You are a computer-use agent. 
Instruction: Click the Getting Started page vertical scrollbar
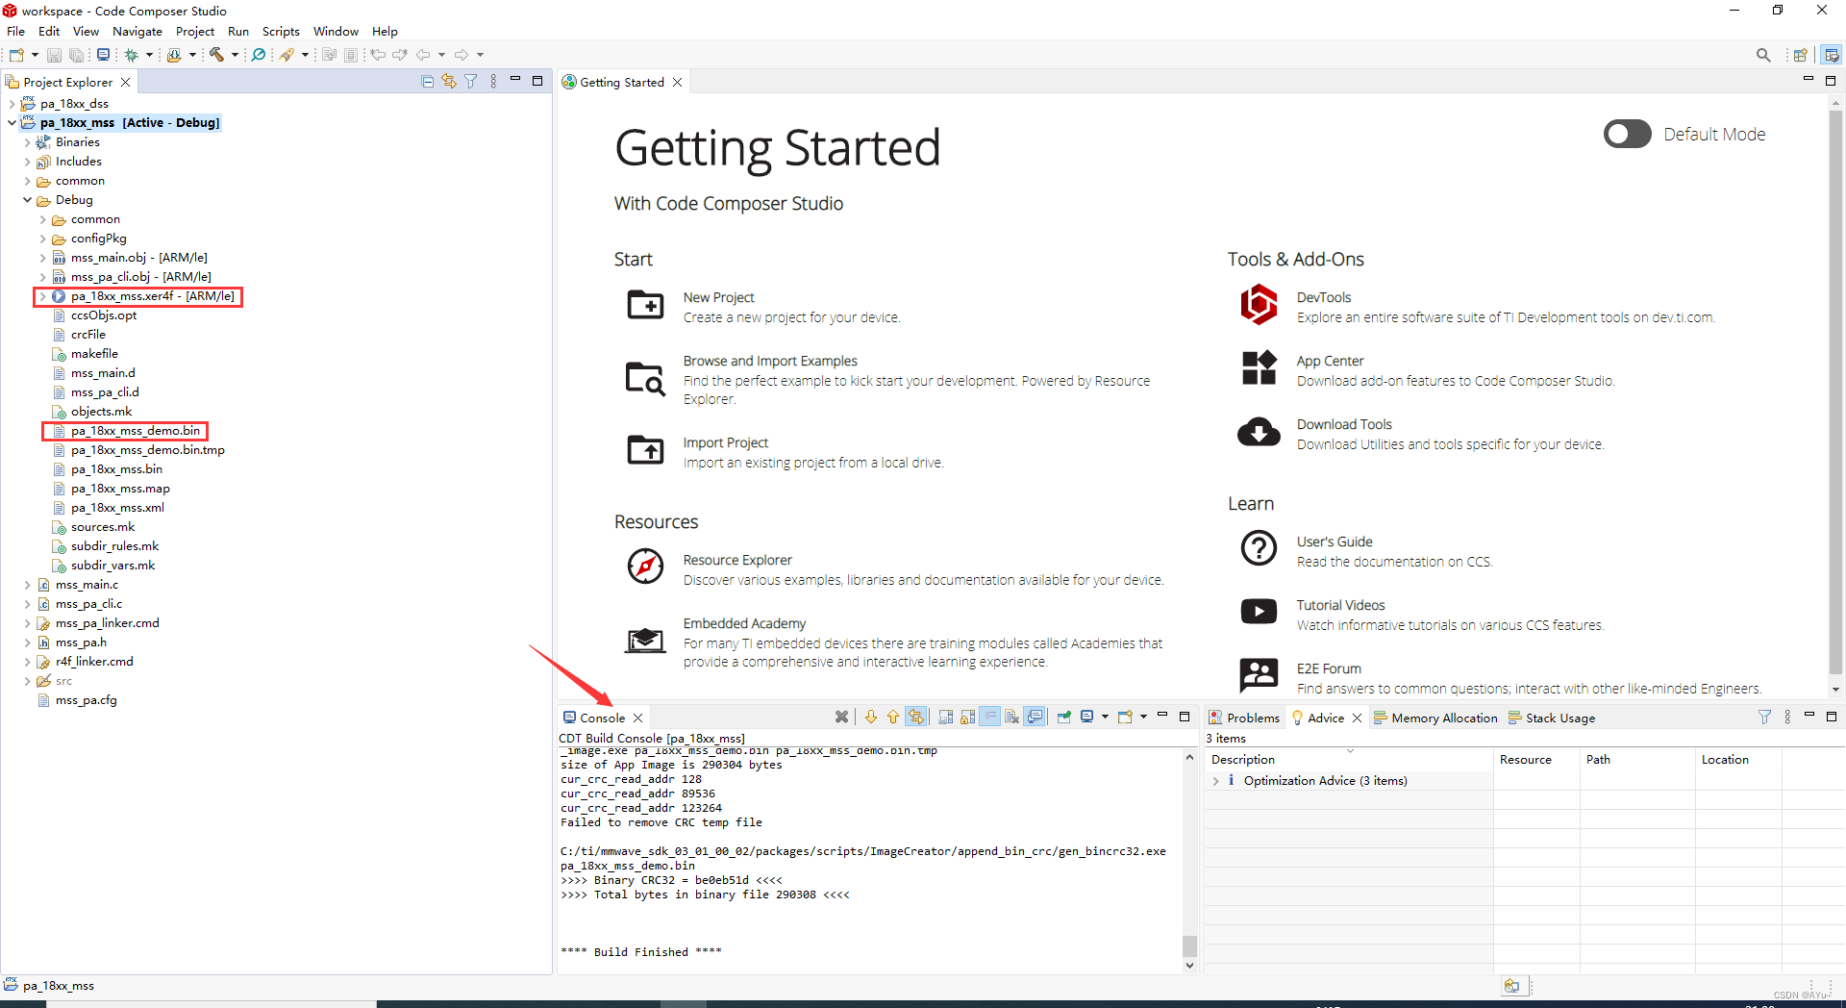coord(1835,394)
